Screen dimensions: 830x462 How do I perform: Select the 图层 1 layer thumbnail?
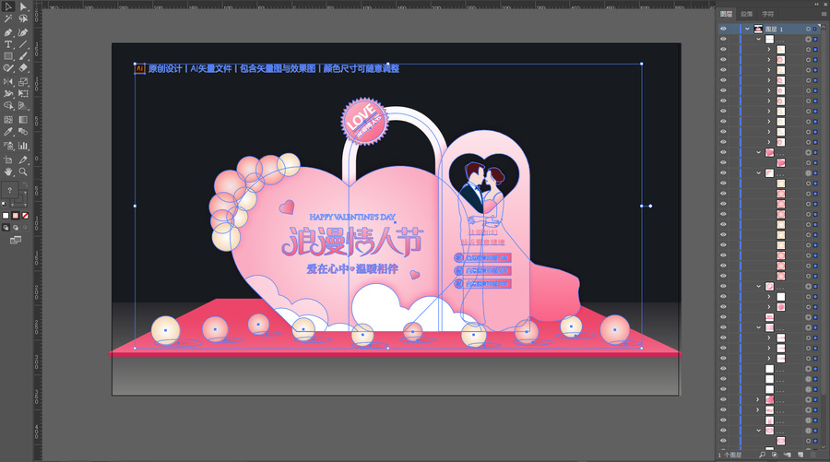(x=758, y=30)
